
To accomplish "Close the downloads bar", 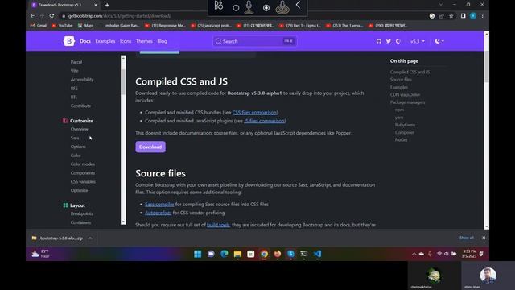I will [484, 238].
